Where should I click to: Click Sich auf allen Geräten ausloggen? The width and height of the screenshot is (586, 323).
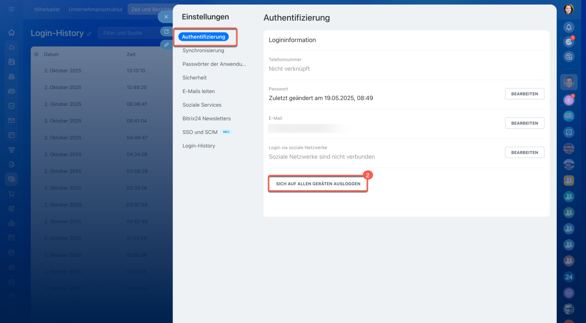(318, 184)
